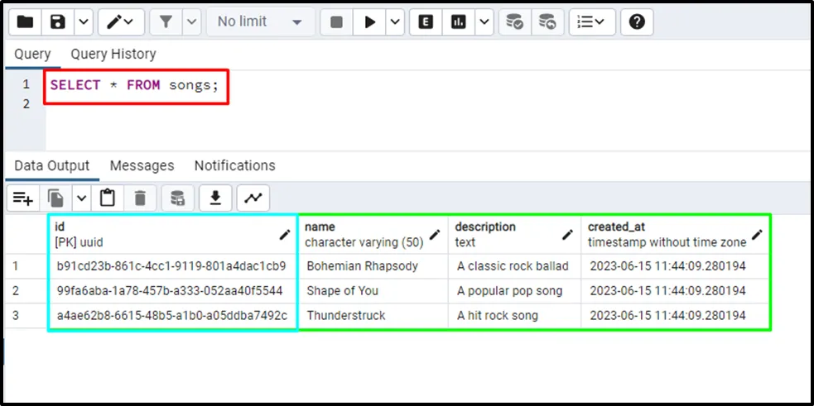This screenshot has width=814, height=406.
Task: Expand the save file options dropdown arrow
Action: [83, 22]
